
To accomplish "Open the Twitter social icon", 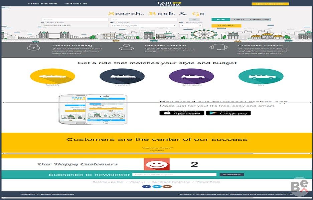I will click(x=157, y=186).
